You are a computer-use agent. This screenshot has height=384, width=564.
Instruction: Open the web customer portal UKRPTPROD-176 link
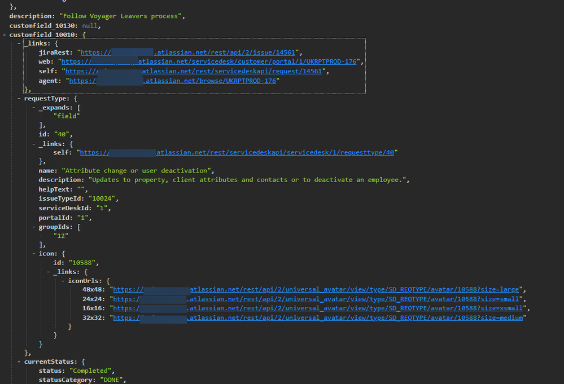(209, 62)
